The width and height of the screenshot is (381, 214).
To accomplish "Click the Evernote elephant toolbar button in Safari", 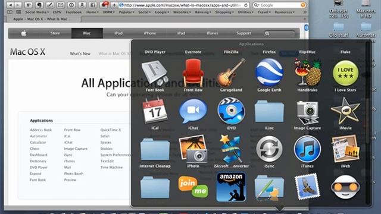I will point(39,5).
